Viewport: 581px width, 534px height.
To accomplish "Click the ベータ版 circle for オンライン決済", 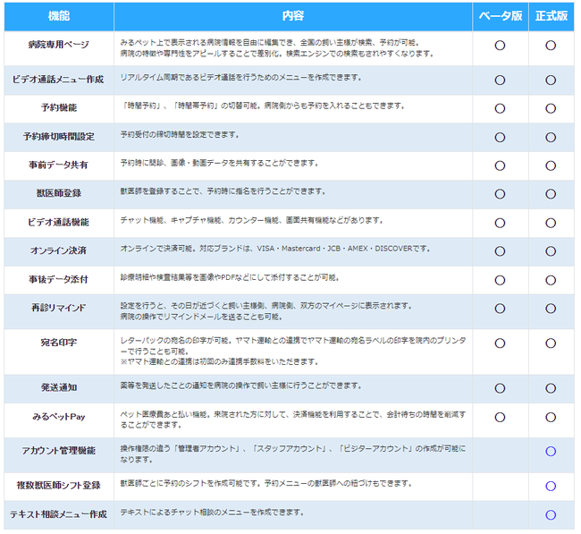I will click(x=500, y=251).
